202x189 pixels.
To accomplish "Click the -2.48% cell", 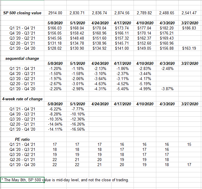I will (167, 69).
